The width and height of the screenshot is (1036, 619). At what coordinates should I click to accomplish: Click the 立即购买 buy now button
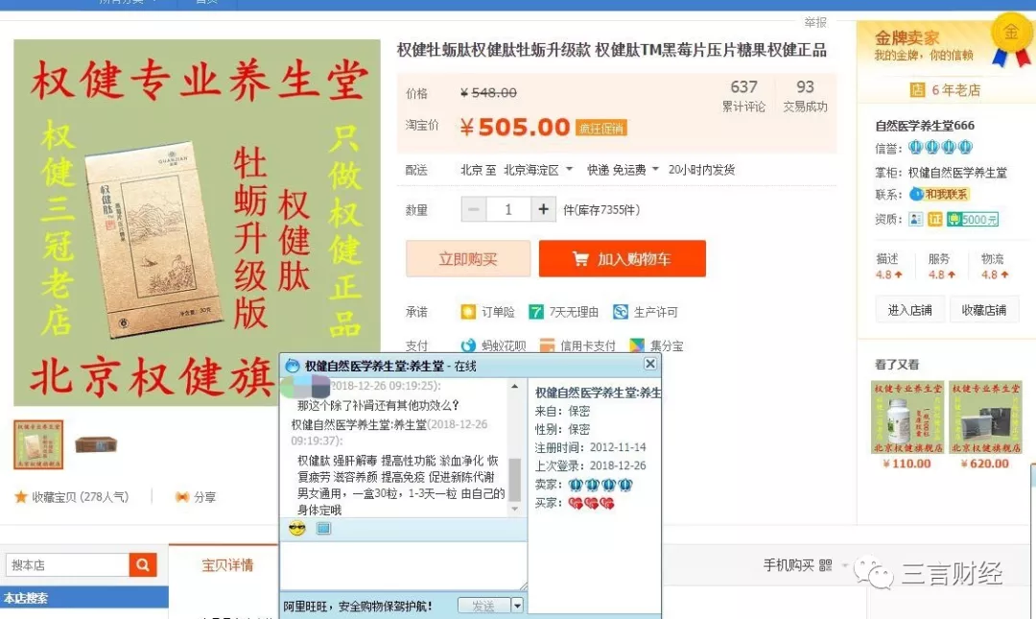[468, 258]
